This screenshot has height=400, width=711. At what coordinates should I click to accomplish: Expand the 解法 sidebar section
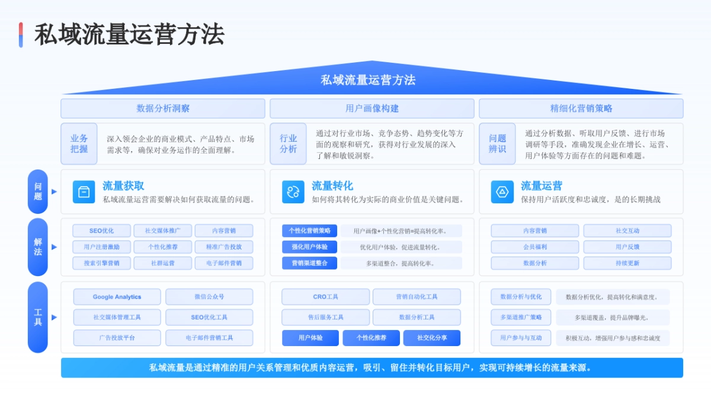click(37, 247)
